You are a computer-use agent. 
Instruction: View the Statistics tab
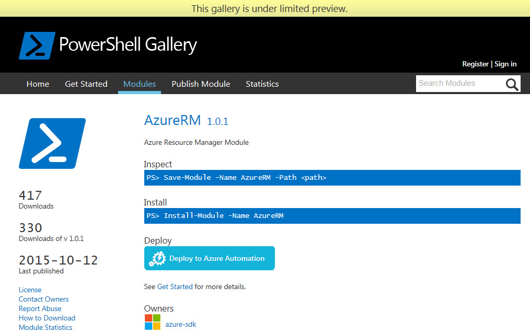click(262, 84)
